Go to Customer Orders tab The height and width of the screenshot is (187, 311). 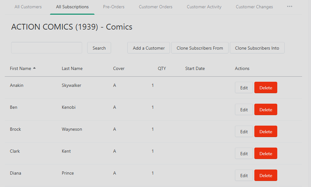155,7
